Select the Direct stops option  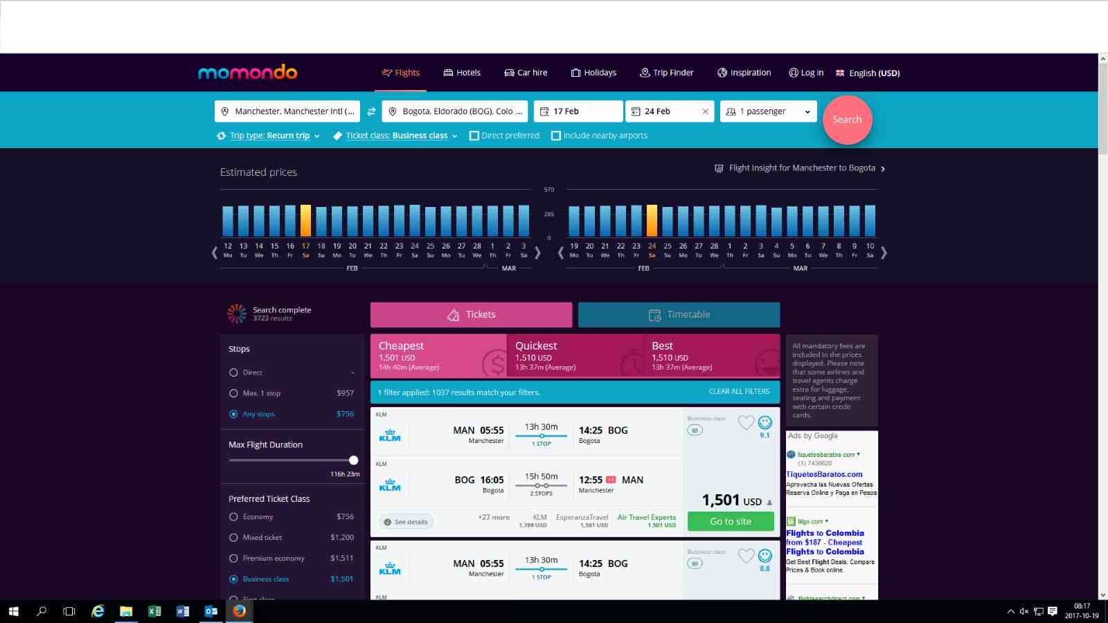[233, 372]
